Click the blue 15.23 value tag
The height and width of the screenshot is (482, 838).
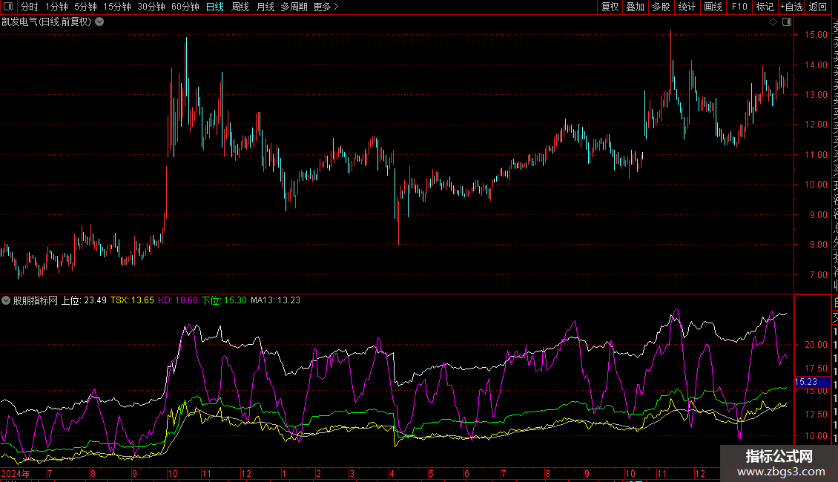pos(812,382)
